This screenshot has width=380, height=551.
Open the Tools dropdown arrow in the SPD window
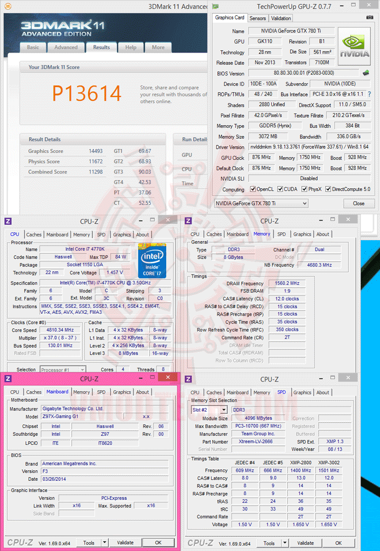(x=285, y=543)
